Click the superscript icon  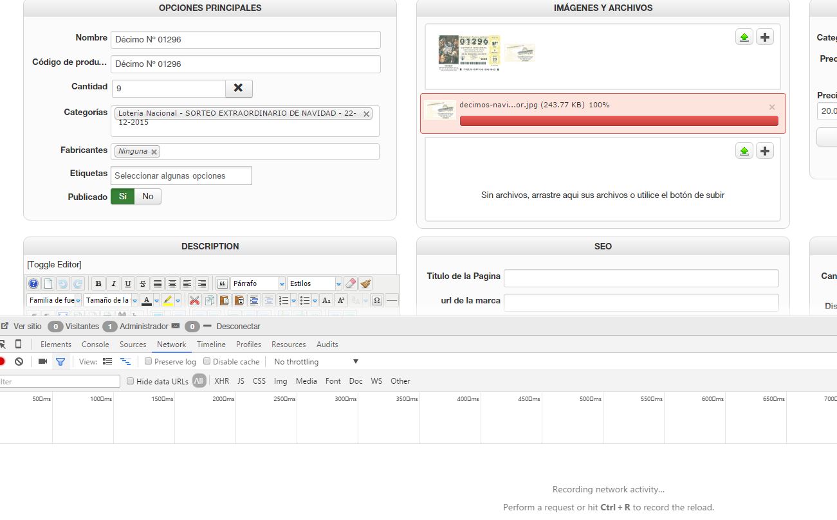[341, 300]
